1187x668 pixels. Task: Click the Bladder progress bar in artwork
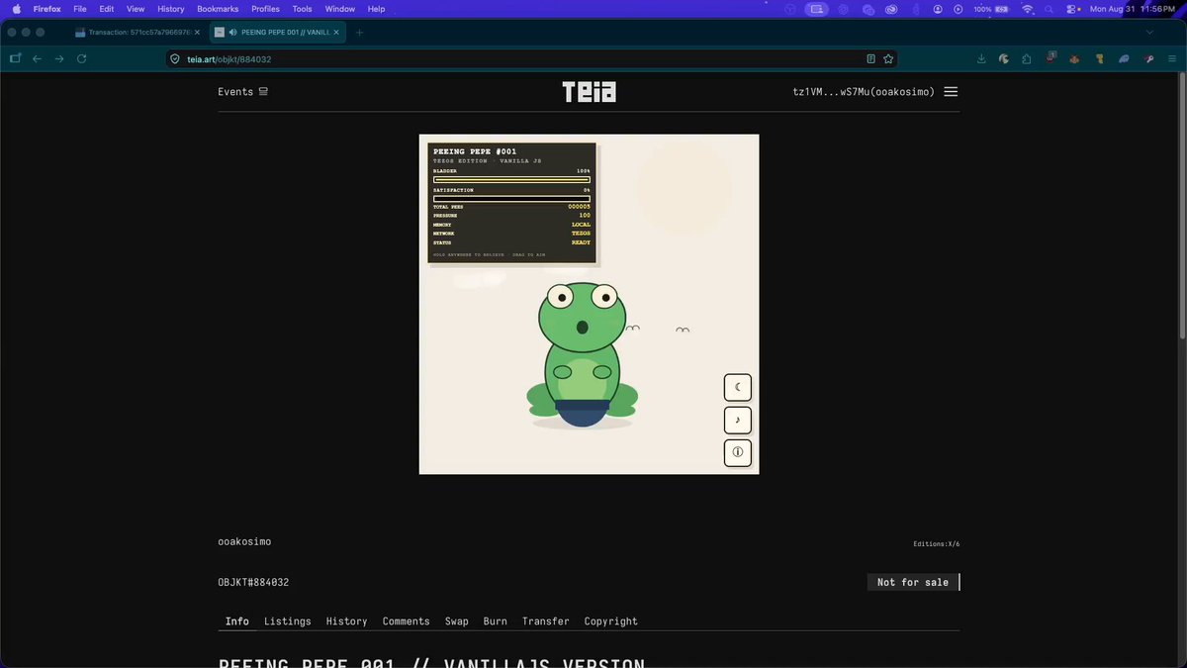pyautogui.click(x=511, y=179)
